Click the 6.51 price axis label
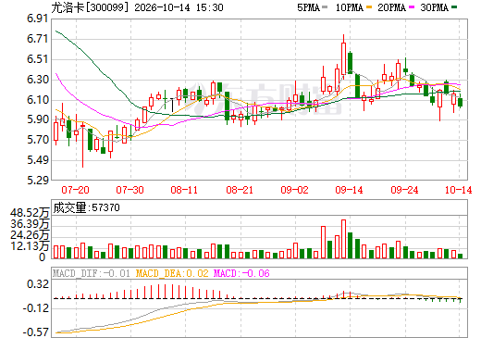Screen dimensions: 481x338 pyautogui.click(x=38, y=59)
